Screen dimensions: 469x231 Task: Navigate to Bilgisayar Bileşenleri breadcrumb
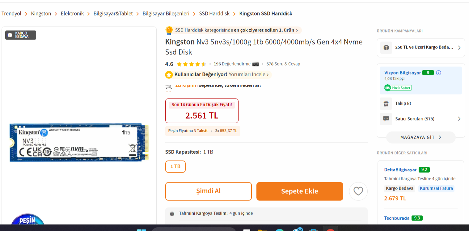[x=166, y=14]
